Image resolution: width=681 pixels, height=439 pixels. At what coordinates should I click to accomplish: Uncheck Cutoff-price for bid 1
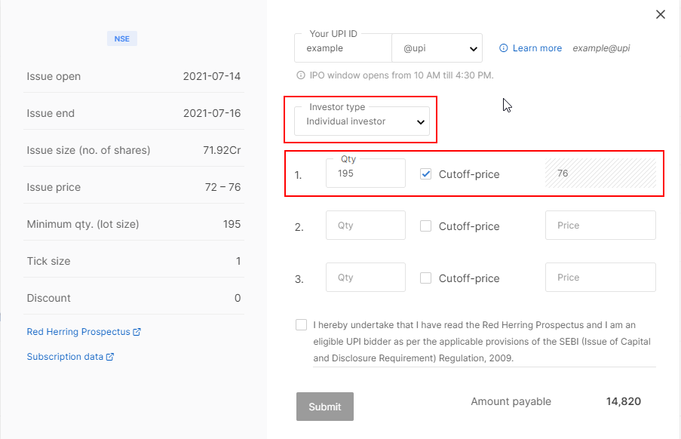tap(426, 174)
